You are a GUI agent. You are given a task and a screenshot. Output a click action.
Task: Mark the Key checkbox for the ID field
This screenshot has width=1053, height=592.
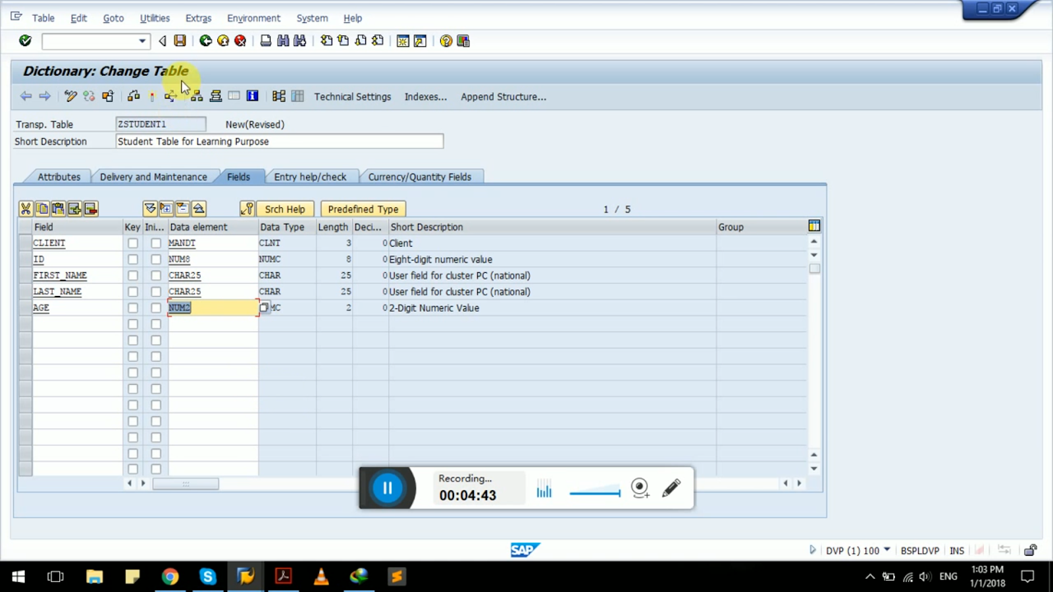[x=132, y=259]
